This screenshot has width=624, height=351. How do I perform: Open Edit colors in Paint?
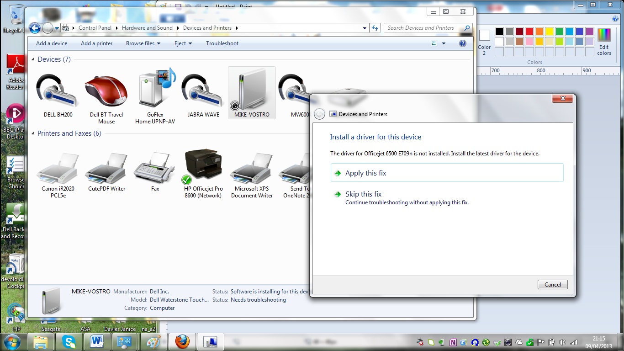pos(604,42)
